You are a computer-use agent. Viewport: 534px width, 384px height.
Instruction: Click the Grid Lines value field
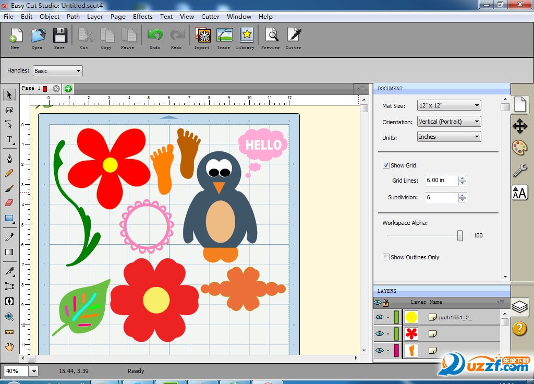(441, 180)
